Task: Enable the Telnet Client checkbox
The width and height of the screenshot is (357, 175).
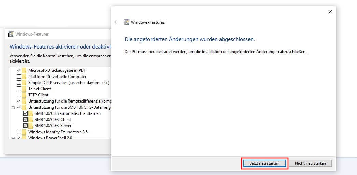Action: (x=19, y=89)
